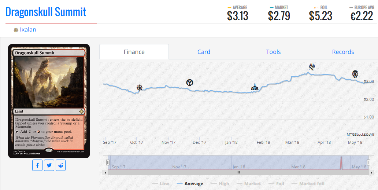Screen dimensions: 378x190
Task: Switch to the Tools tab
Action: 273,52
